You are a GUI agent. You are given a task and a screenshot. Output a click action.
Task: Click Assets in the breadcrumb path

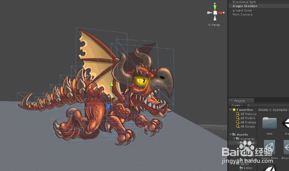click(263, 110)
